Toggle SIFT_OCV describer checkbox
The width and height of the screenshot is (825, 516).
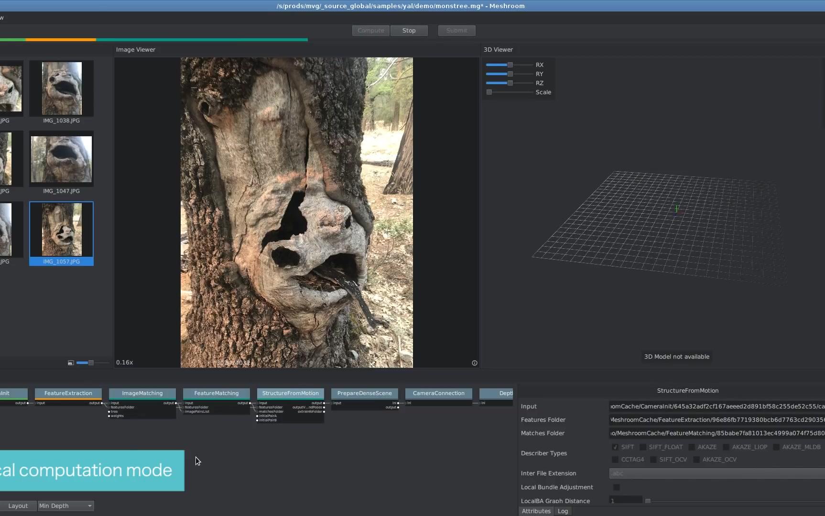point(653,460)
